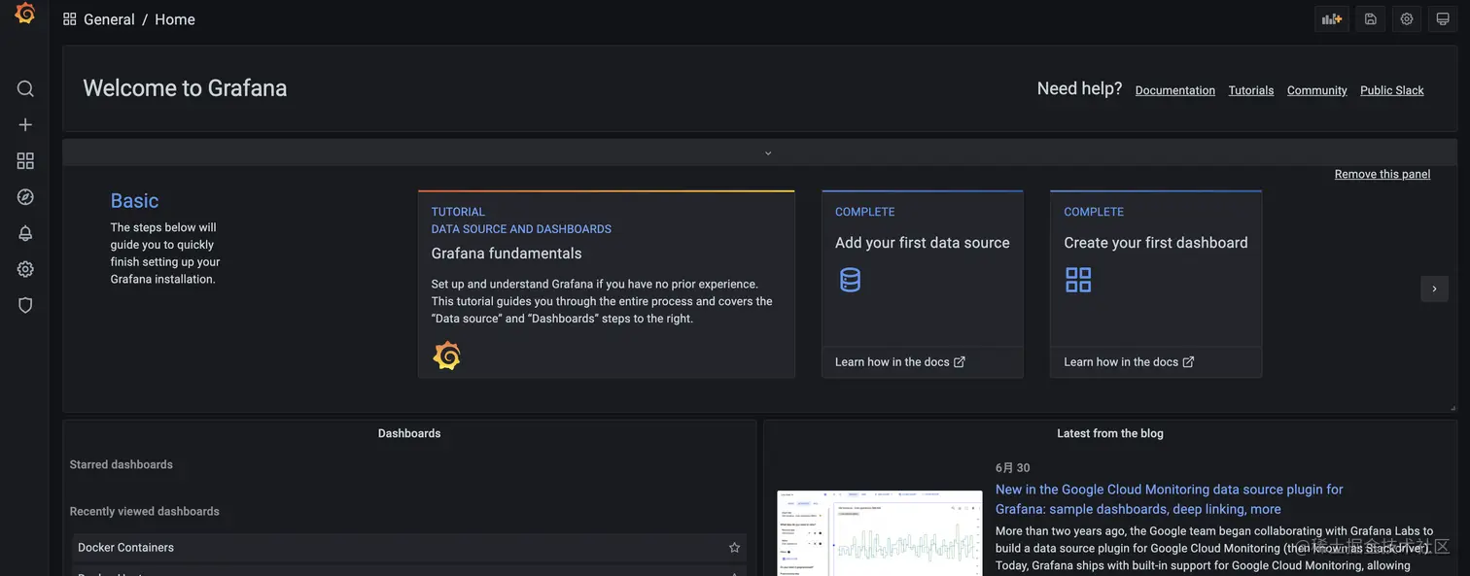Open the Add your first data source card
The width and height of the screenshot is (1470, 576).
923,284
